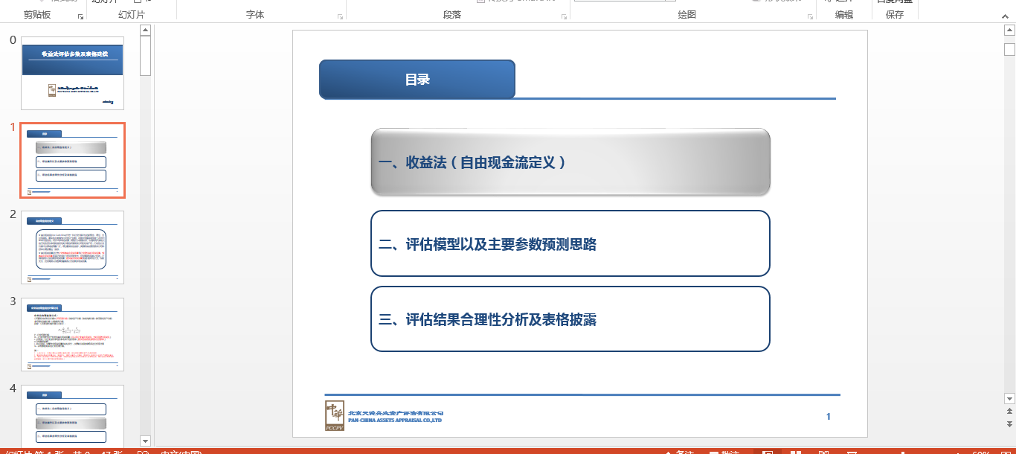Select the 二、评估模型以及主要参数预测思路 box
The image size is (1016, 454).
pos(570,243)
